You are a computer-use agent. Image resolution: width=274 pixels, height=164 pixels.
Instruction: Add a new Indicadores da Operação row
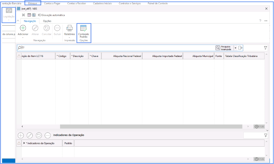(21, 135)
